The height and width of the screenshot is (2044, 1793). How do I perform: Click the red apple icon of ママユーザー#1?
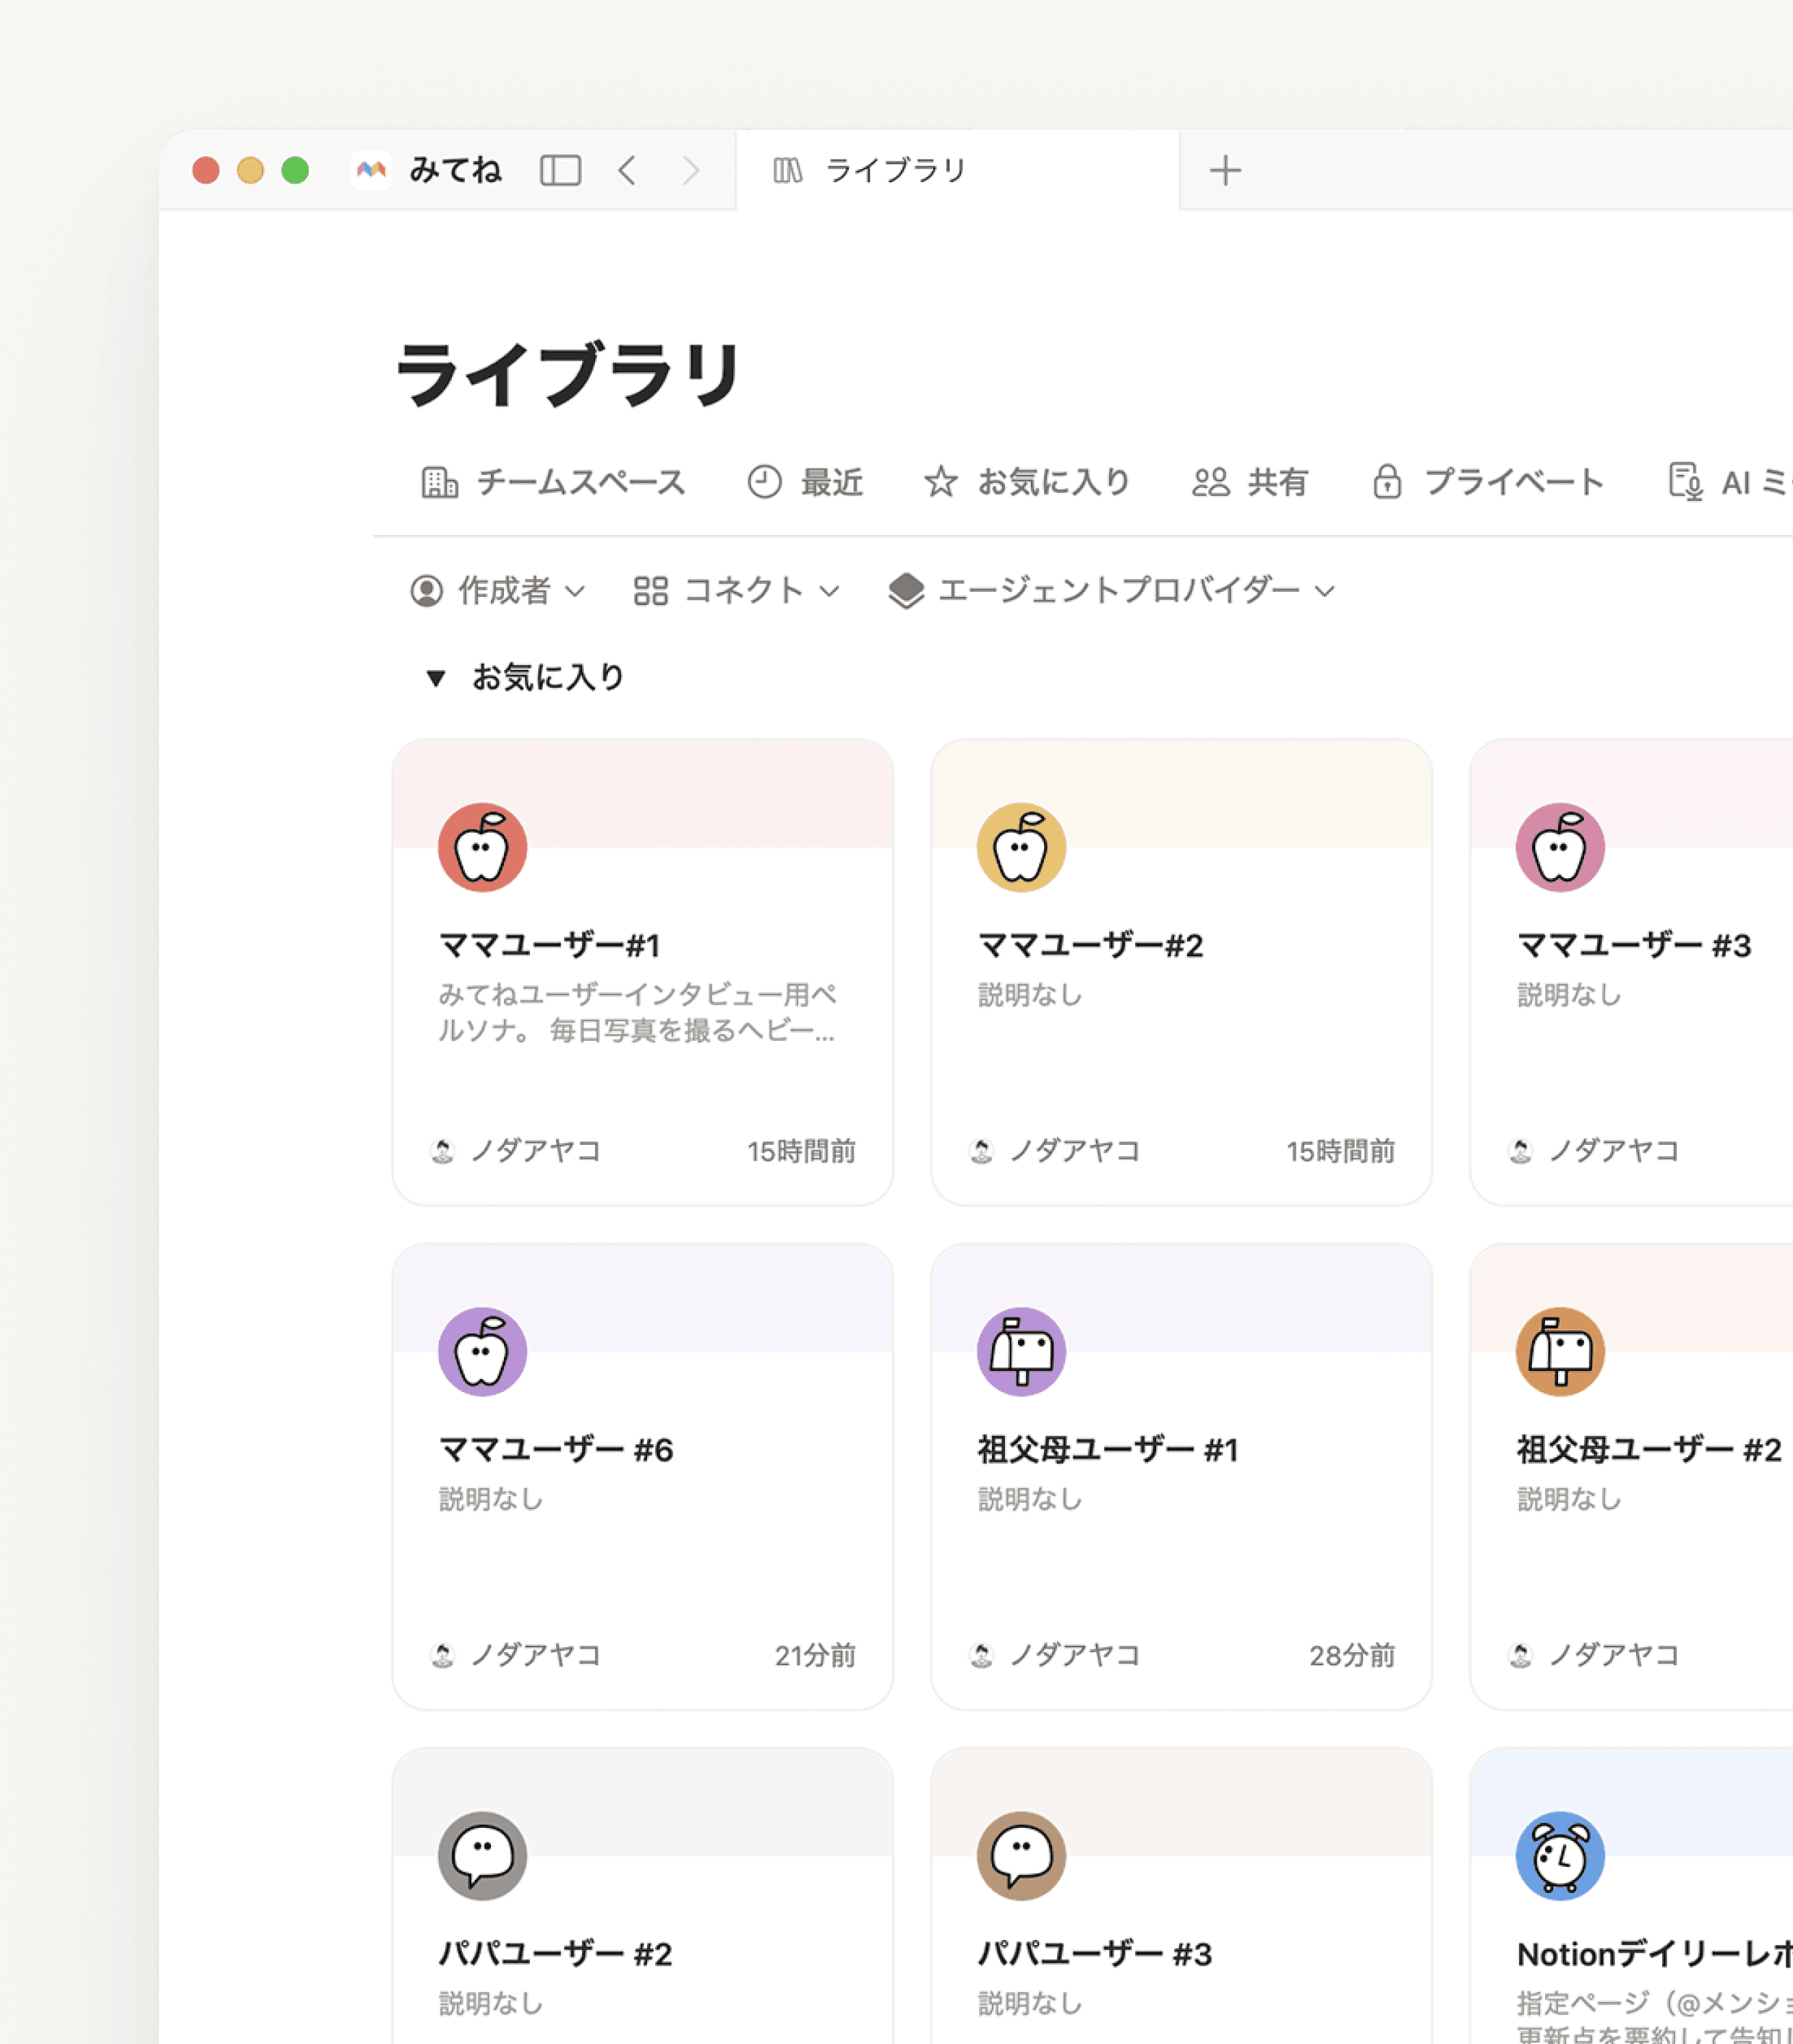pos(482,847)
